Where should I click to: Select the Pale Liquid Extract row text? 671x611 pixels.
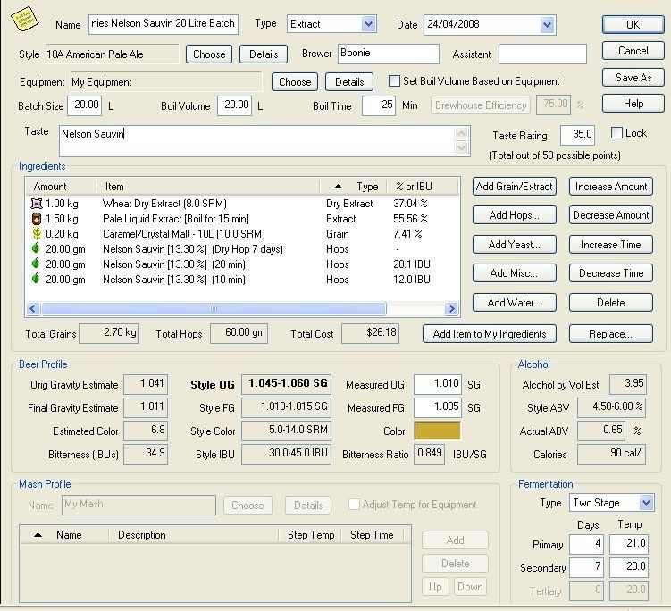(175, 219)
